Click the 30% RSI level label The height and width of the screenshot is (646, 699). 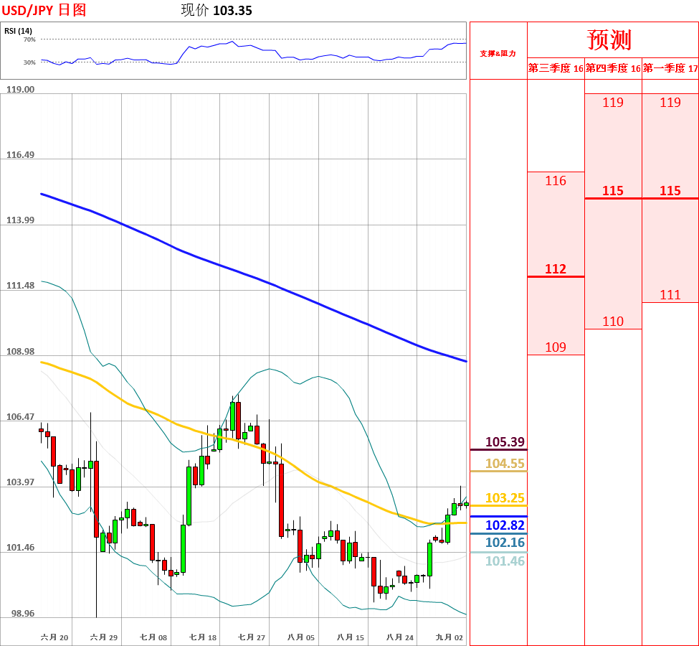tap(29, 62)
